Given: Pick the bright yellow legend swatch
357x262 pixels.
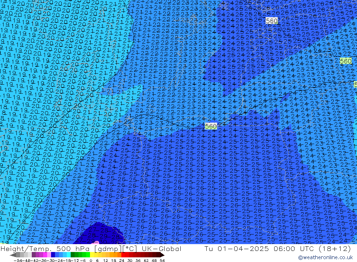Looking at the screenshot, I should (x=92, y=255).
